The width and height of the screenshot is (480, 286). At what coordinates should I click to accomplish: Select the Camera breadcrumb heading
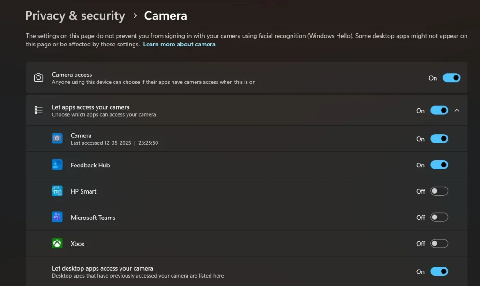(x=165, y=15)
